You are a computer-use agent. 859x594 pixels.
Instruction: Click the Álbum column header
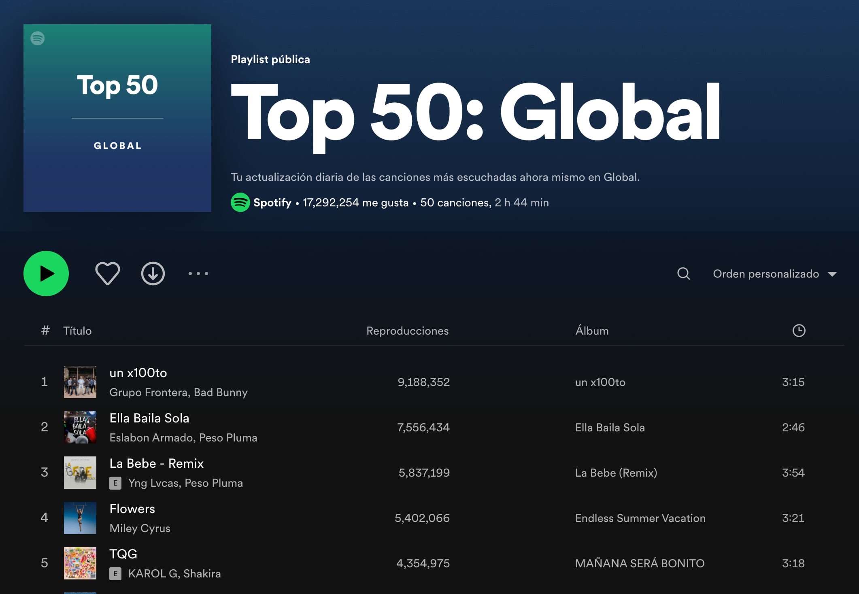coord(592,331)
